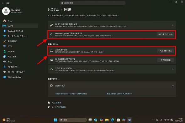Click the wrench icon on troubleshoot row
The image size is (185, 123).
(x=51, y=25)
